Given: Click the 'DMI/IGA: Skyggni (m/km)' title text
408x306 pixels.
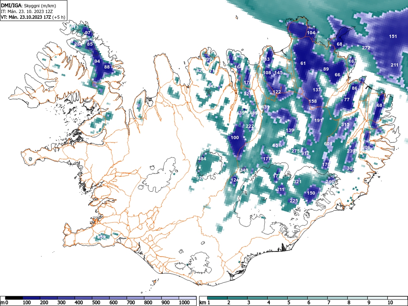Looking at the screenshot, I should (29, 5).
